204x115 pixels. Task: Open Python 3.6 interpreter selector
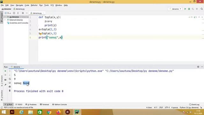click(189, 108)
